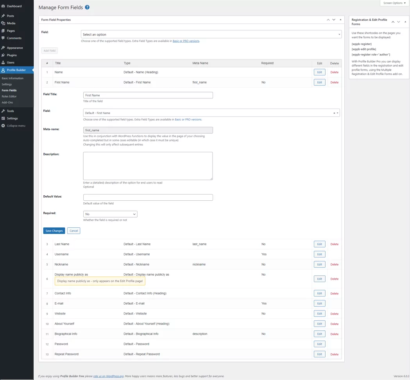Click the Collapse menu arrow icon
Viewport: 410px width, 380px height.
click(3, 126)
